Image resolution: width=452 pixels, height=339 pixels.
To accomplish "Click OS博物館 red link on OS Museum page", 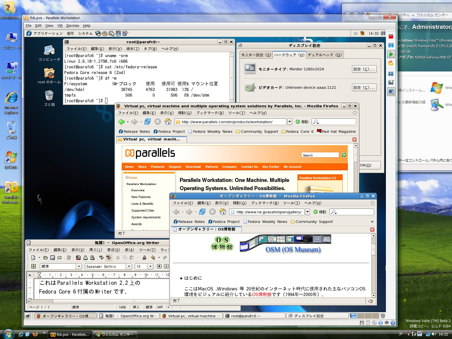I will coord(262,294).
